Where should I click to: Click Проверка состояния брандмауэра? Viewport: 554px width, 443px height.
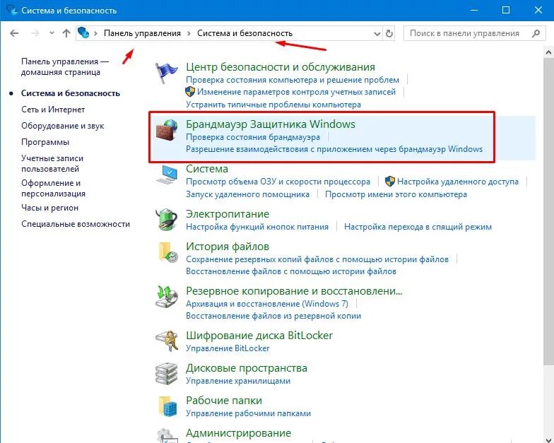click(253, 137)
